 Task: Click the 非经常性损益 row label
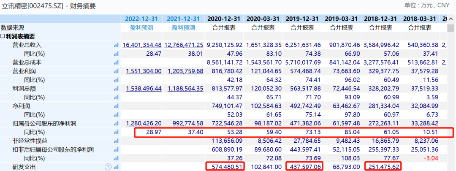click(x=30, y=141)
